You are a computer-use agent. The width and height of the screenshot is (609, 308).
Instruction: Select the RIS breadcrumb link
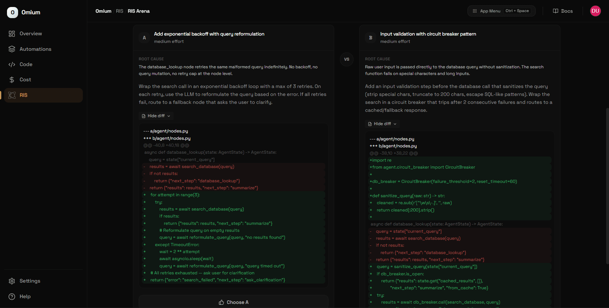(120, 11)
